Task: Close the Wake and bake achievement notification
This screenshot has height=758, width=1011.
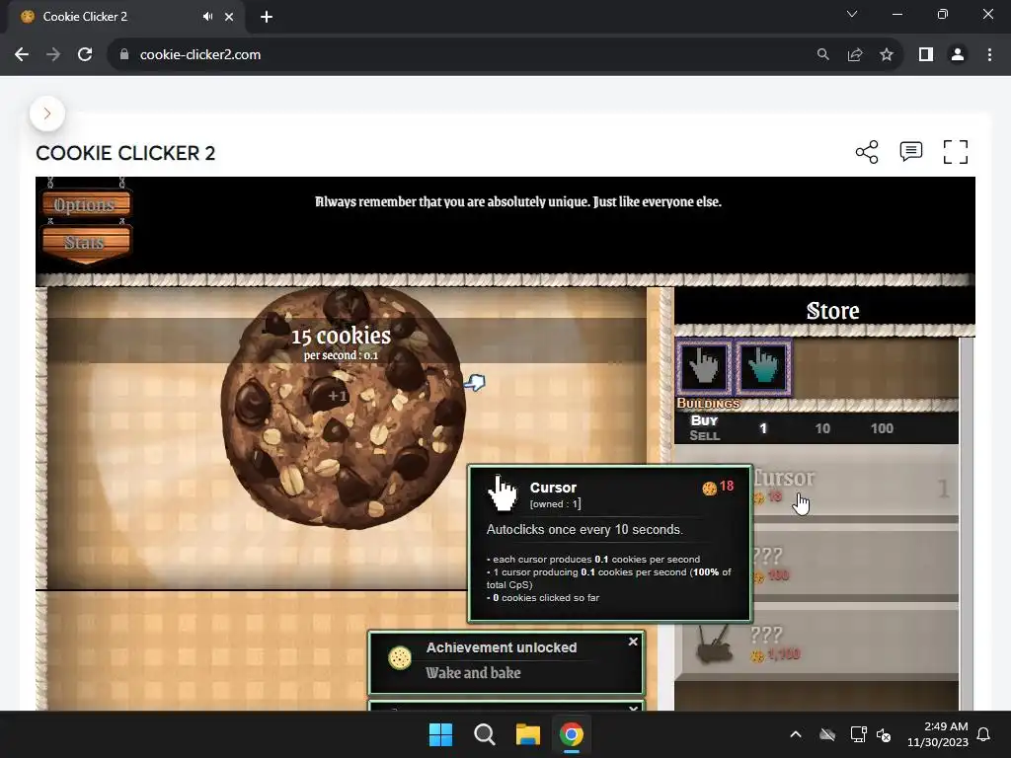Action: pyautogui.click(x=633, y=642)
